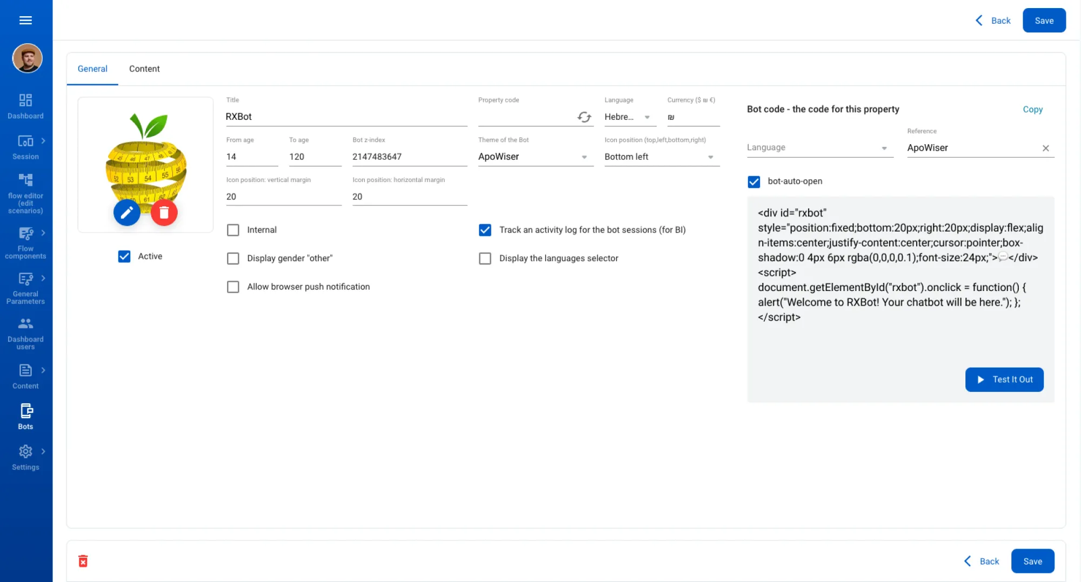Open Icon position Bottom left dropdown
The height and width of the screenshot is (582, 1081).
pos(662,157)
